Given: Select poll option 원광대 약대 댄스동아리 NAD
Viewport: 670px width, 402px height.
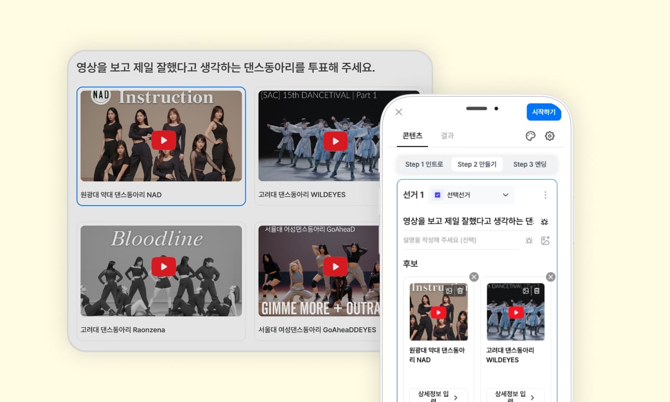Looking at the screenshot, I should tap(161, 146).
